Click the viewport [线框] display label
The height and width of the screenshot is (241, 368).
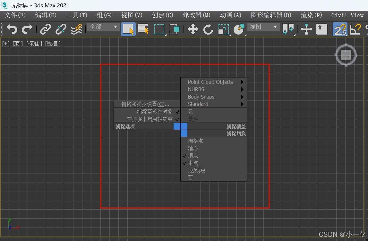click(53, 44)
